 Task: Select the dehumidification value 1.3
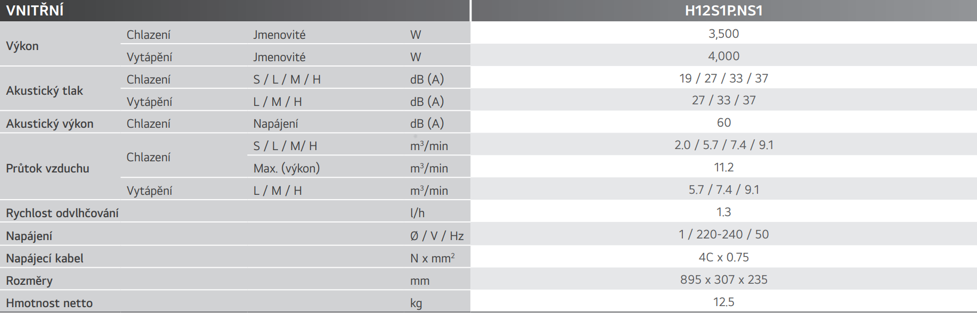pos(723,212)
